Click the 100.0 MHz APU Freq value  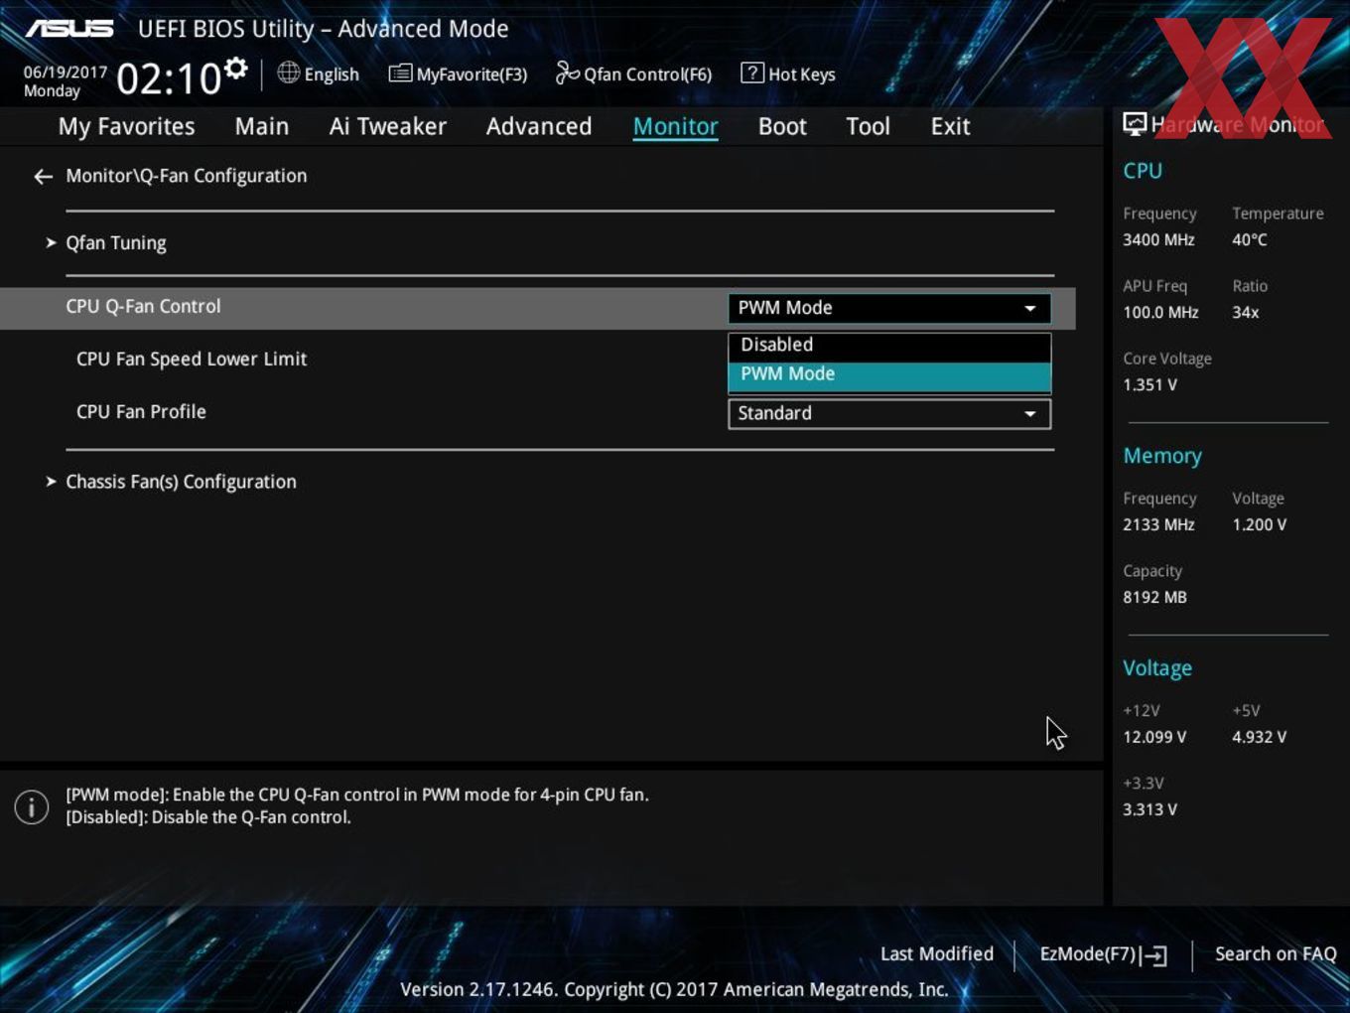(x=1160, y=313)
